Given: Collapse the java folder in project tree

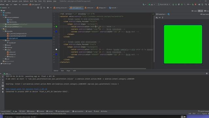Looking at the screenshot, I should (1, 15).
